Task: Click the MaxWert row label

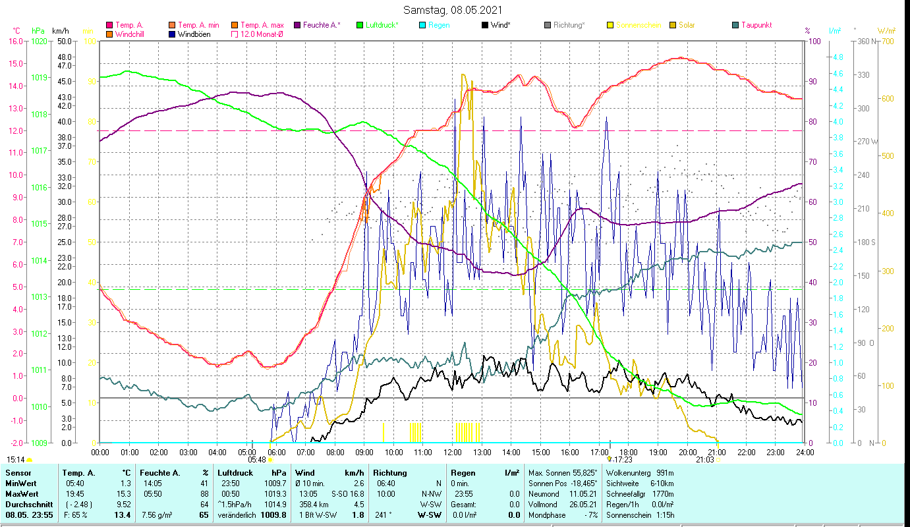Action: 22,493
